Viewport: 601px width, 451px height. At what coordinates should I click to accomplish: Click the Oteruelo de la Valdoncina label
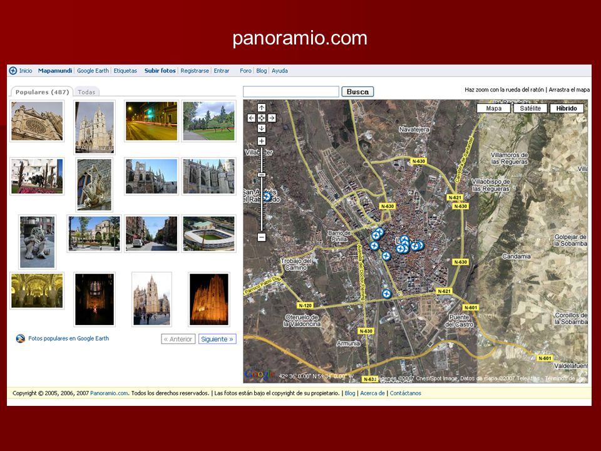coord(302,321)
